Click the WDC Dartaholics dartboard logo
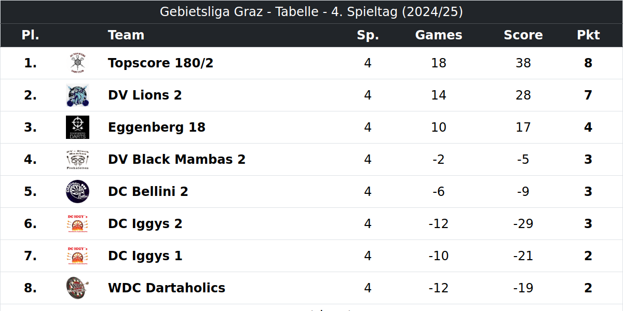The width and height of the screenshot is (623, 311). [77, 288]
